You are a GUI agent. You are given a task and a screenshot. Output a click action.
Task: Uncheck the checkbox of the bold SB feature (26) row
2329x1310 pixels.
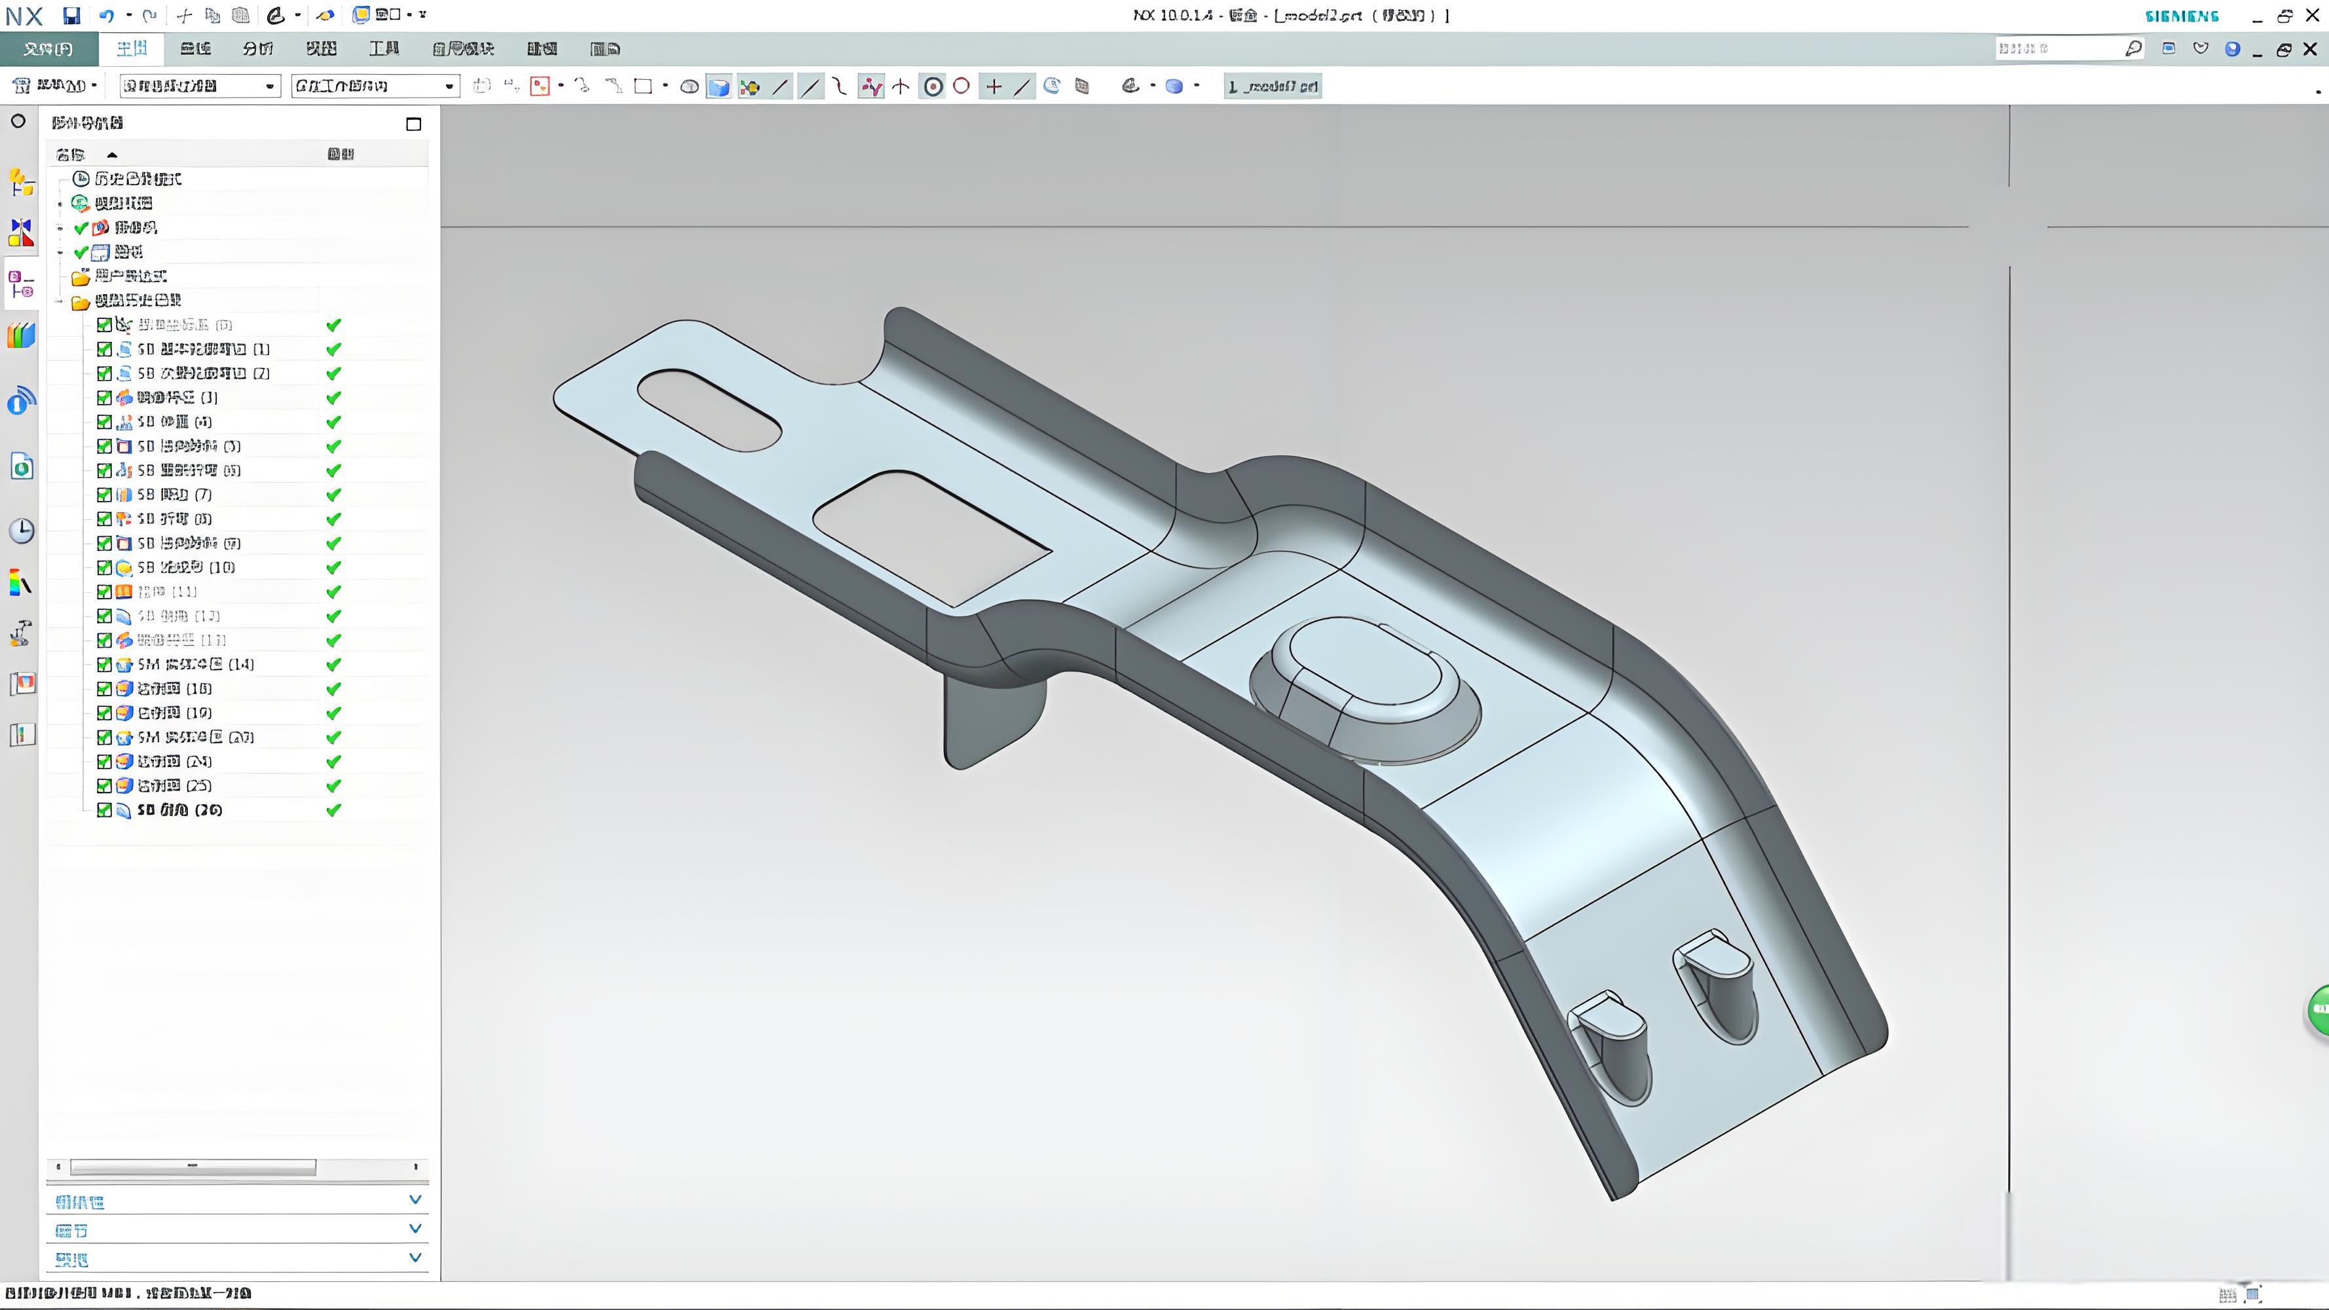[104, 810]
